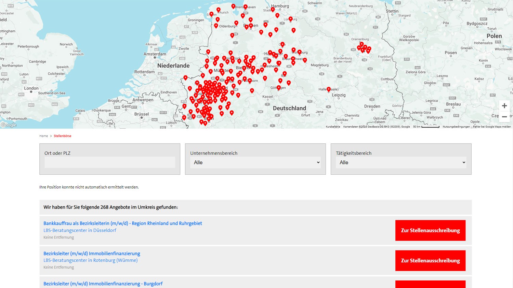
Task: Click the Google logo on the map
Action: pyautogui.click(x=9, y=125)
